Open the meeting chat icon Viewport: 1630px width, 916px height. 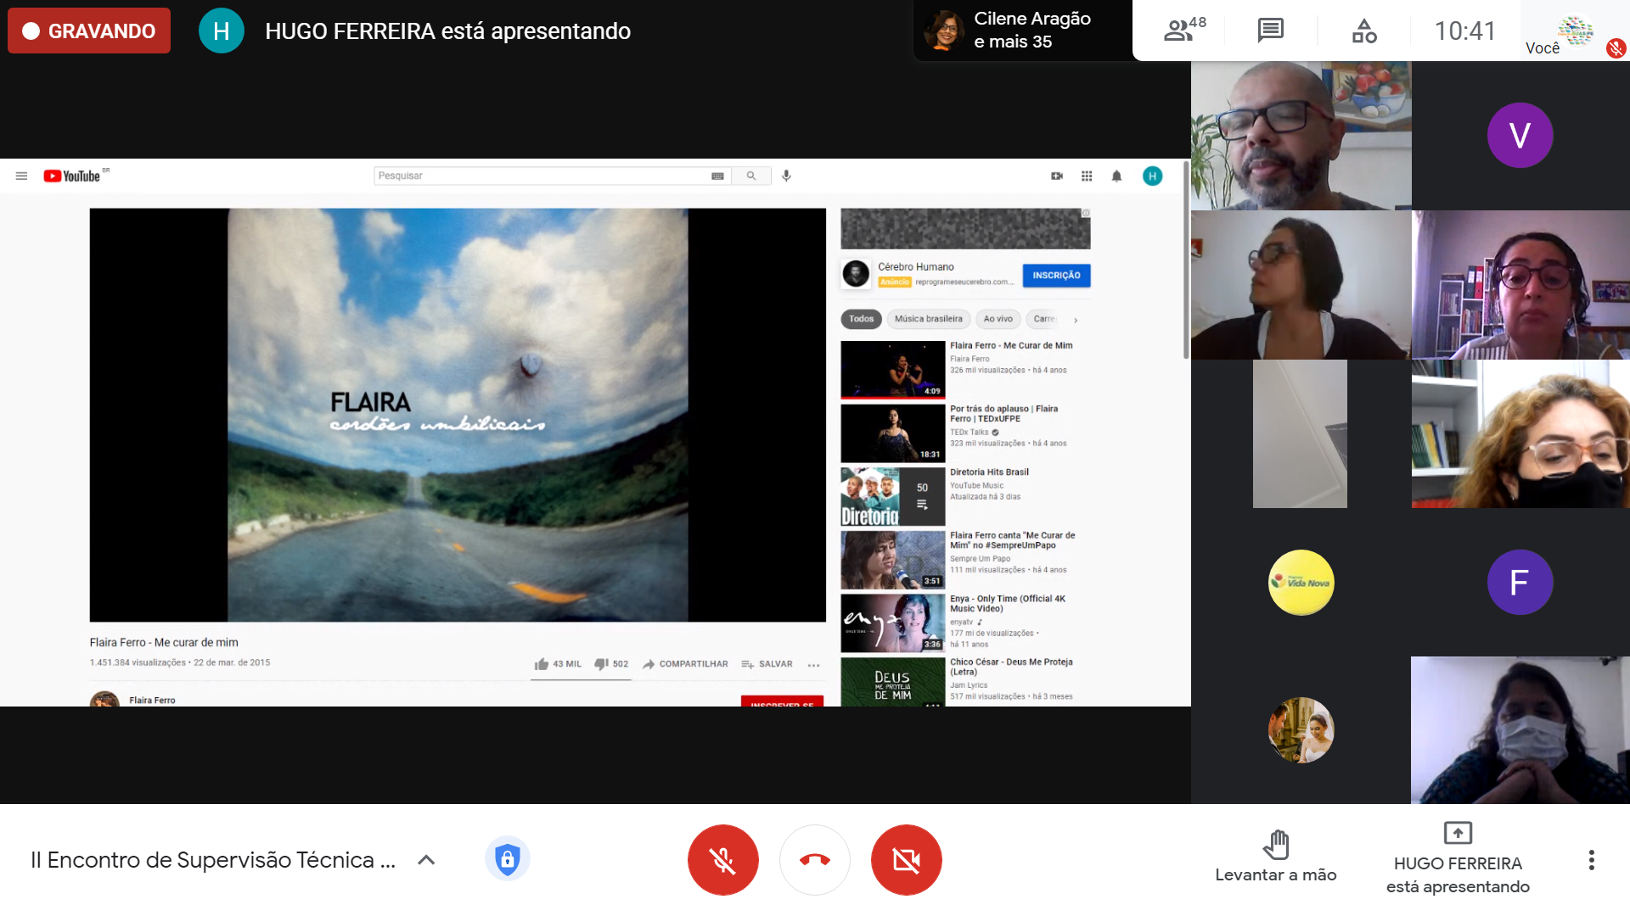[x=1270, y=31]
